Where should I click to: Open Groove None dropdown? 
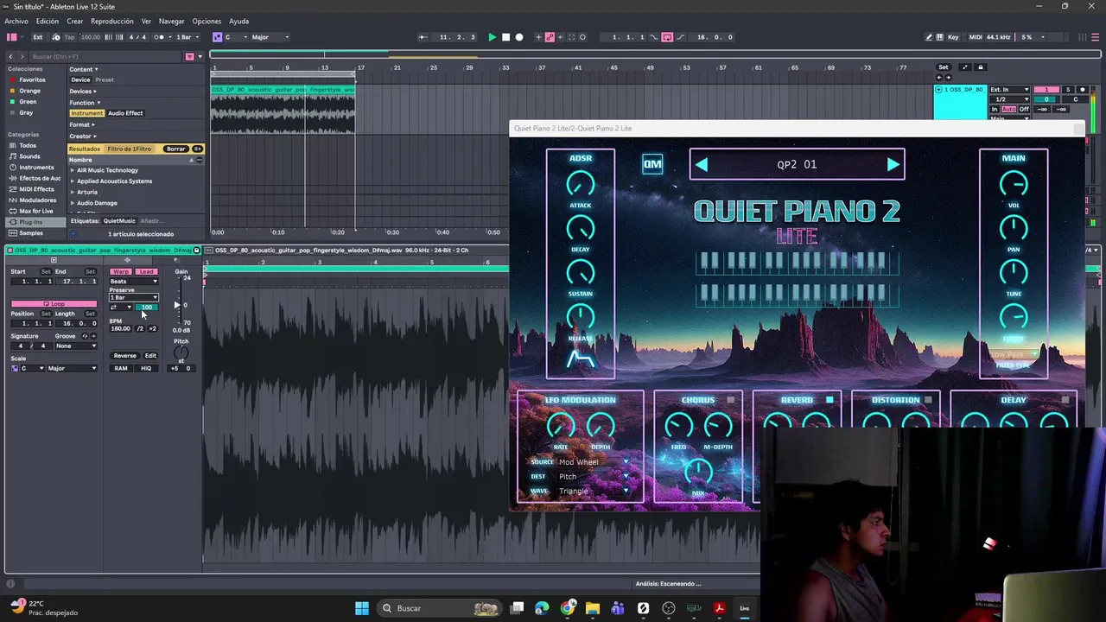[76, 346]
